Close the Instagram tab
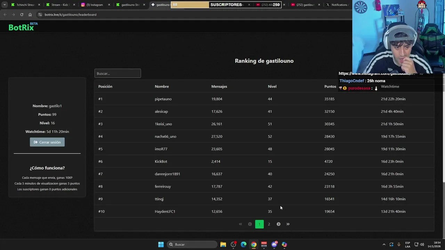Viewport: 445px width, 250px height. click(109, 5)
